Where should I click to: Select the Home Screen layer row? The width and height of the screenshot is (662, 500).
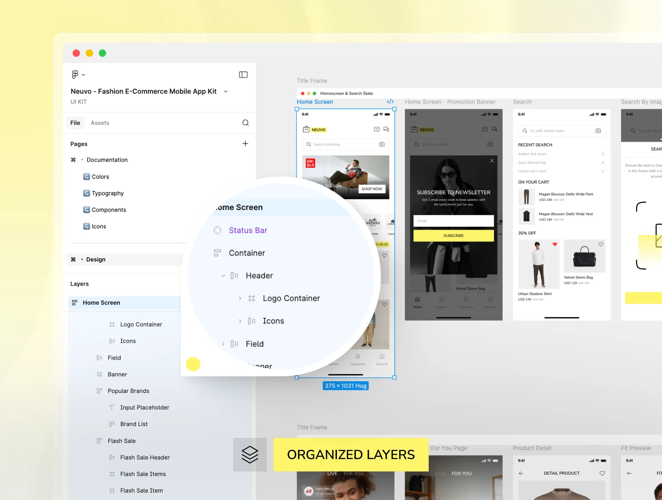click(x=125, y=303)
